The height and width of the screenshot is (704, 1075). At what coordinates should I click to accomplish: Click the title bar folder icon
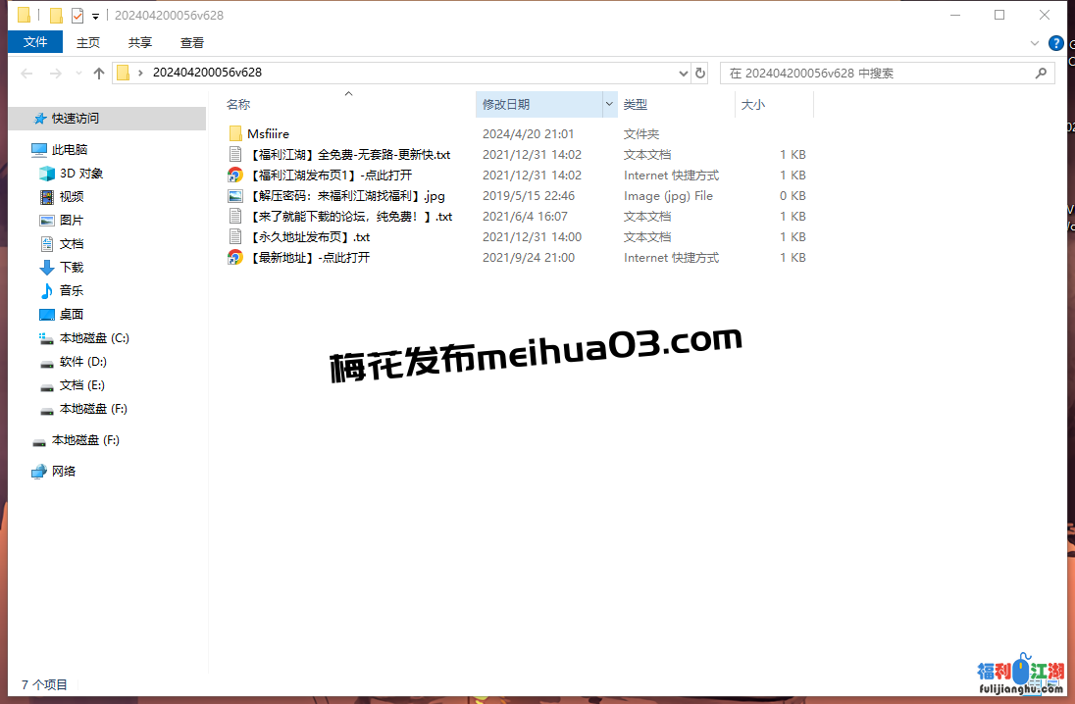click(24, 15)
